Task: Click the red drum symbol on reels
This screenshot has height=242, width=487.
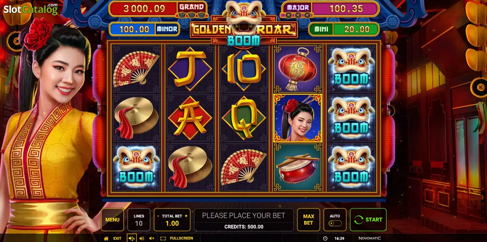Action: (x=298, y=167)
